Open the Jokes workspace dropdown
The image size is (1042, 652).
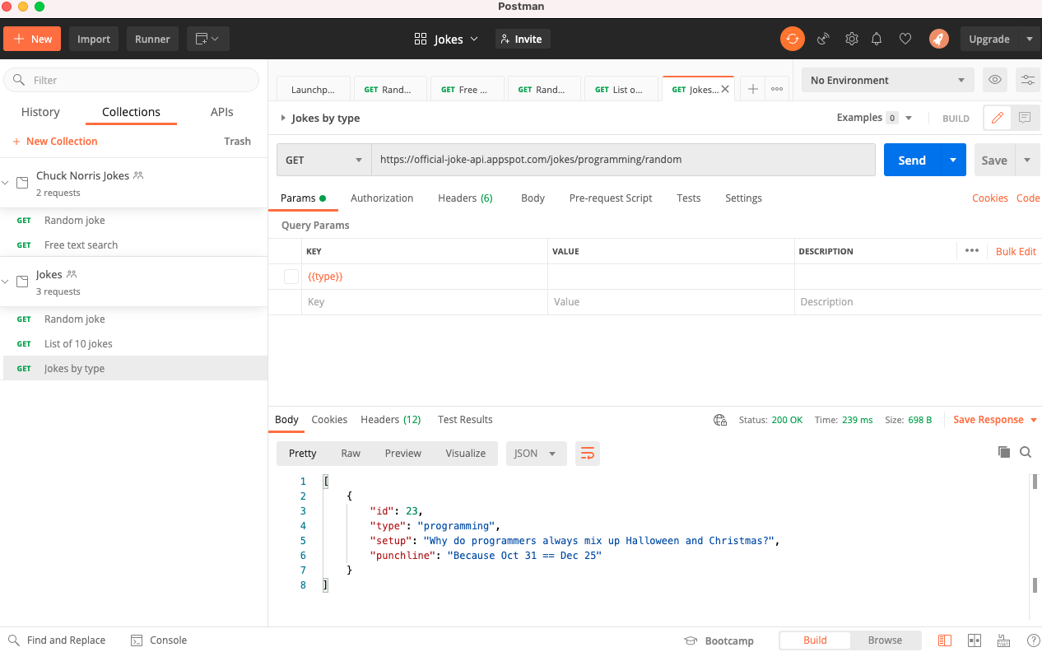[x=446, y=39]
